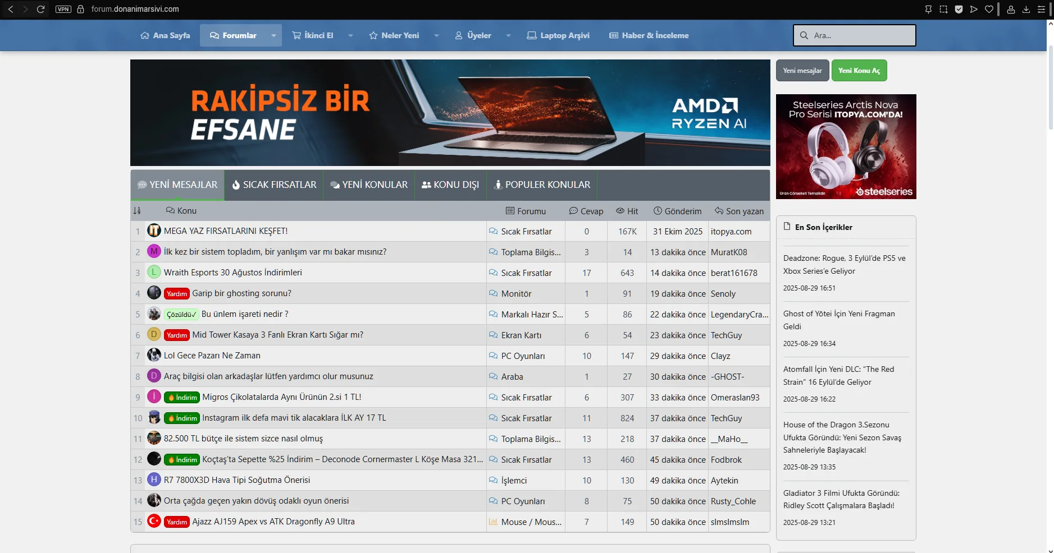
Task: Open the Ana Sayfa menu item
Action: click(165, 35)
